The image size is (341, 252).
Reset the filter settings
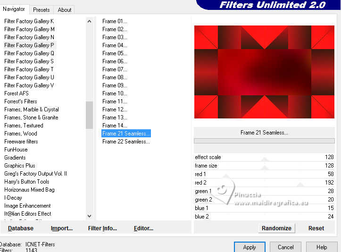point(316,228)
